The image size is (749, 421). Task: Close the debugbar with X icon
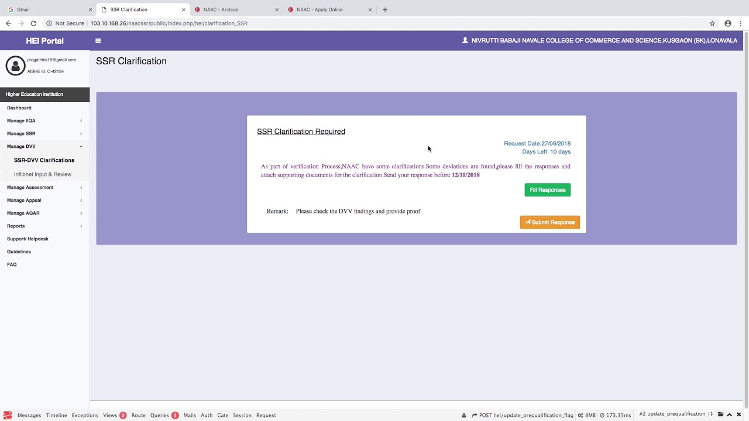[x=738, y=415]
